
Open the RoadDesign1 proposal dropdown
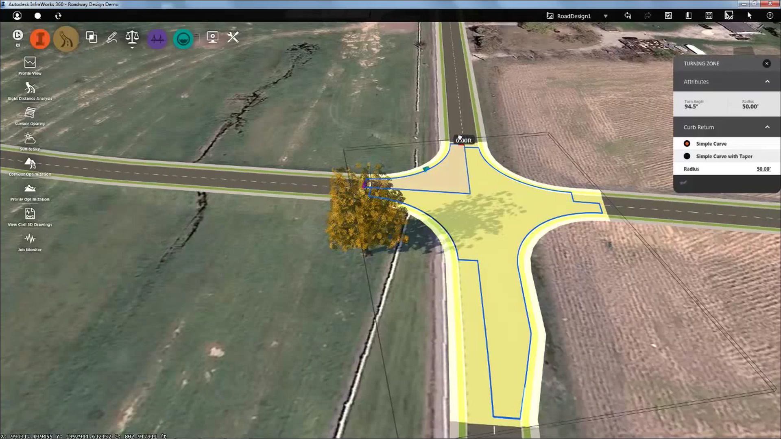coord(606,16)
